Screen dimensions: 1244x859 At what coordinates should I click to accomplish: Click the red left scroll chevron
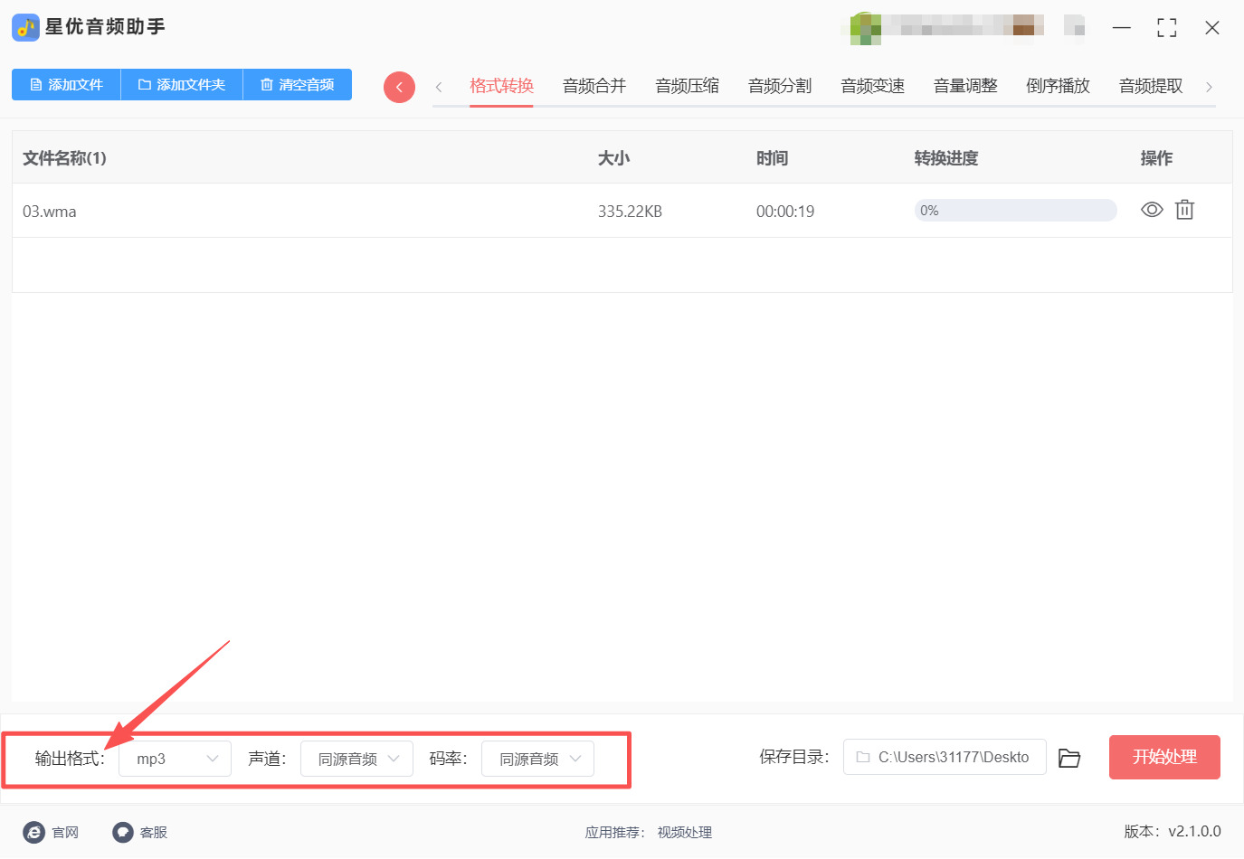399,87
